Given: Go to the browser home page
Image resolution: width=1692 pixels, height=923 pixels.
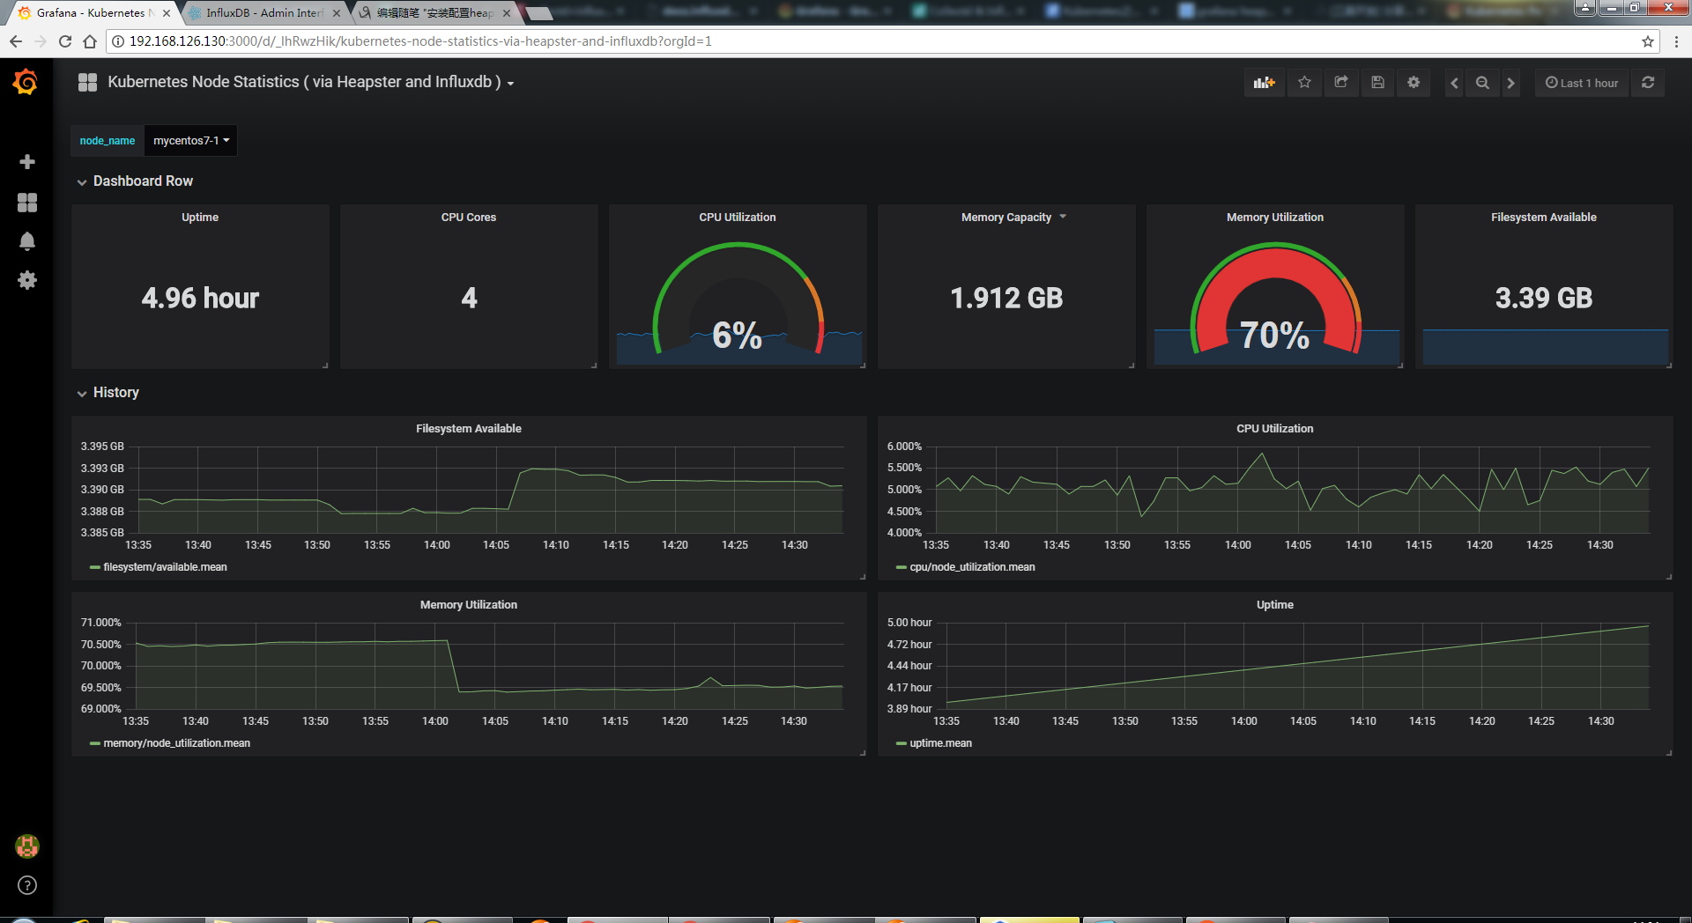Looking at the screenshot, I should click(x=89, y=41).
